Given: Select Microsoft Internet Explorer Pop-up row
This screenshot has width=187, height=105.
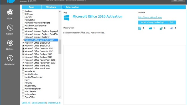Looking at the screenshot, I should click(41, 31).
